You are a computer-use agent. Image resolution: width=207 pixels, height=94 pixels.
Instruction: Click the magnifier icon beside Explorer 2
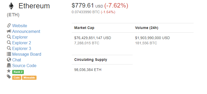pos(9,42)
